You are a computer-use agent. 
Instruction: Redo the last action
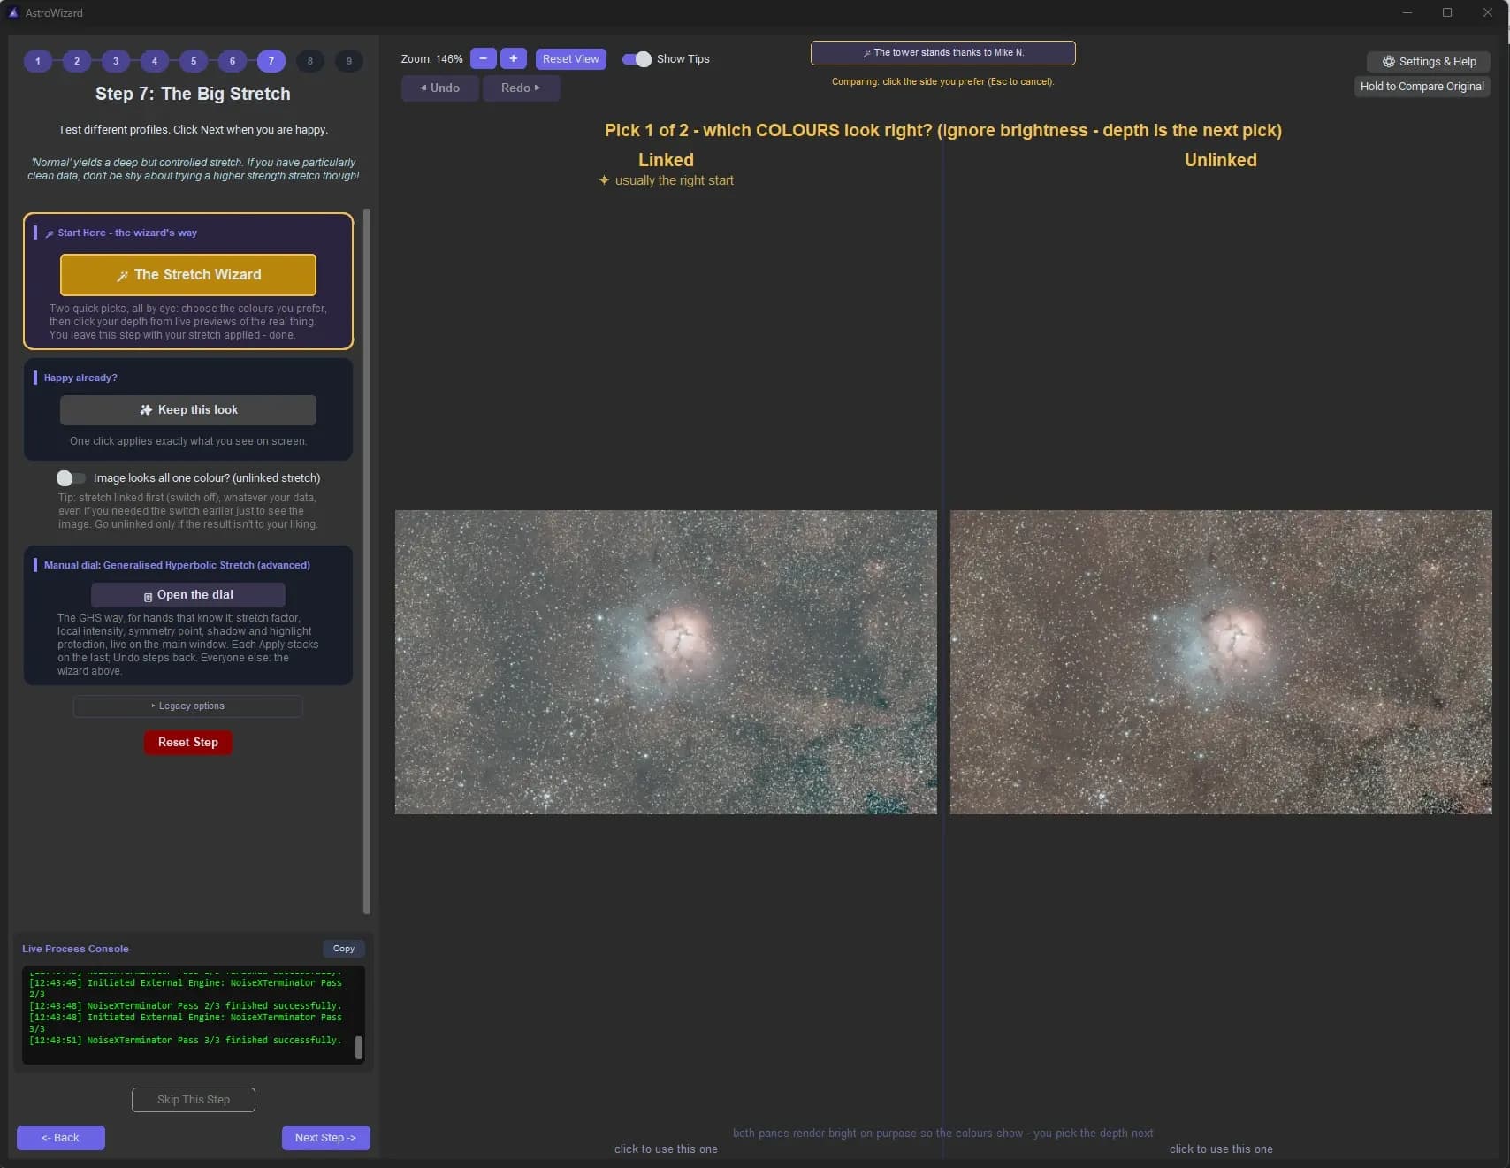point(521,88)
